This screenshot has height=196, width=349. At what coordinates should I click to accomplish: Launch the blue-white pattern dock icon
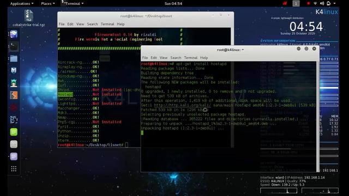[14, 120]
